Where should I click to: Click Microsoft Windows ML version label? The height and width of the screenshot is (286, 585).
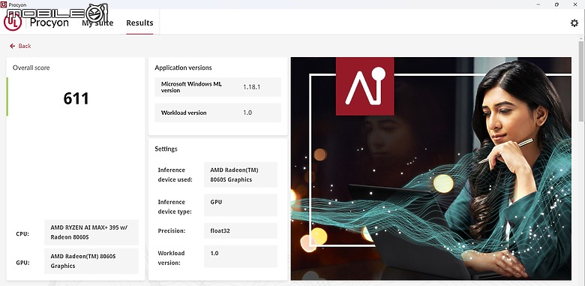pos(191,87)
